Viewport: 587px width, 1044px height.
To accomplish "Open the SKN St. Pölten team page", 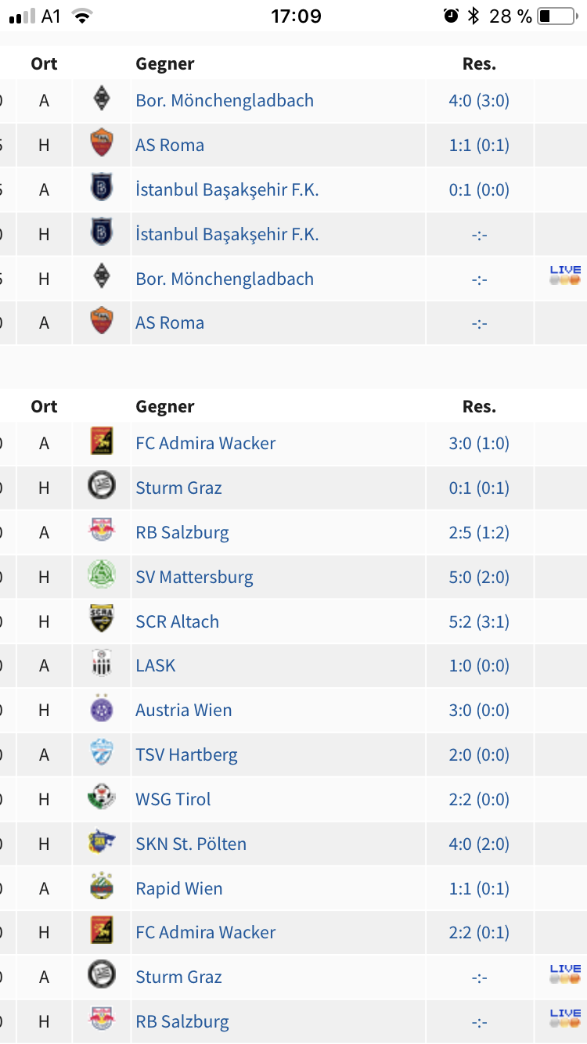I will coord(191,844).
